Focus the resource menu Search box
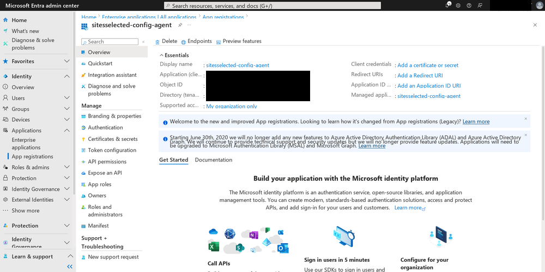This screenshot has height=272, width=545. (x=110, y=42)
